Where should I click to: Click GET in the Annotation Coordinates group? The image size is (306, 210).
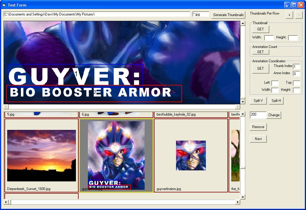pos(260,68)
